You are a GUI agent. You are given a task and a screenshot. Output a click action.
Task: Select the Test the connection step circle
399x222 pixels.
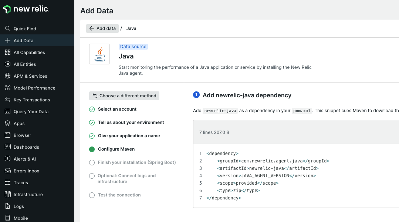[x=92, y=195]
